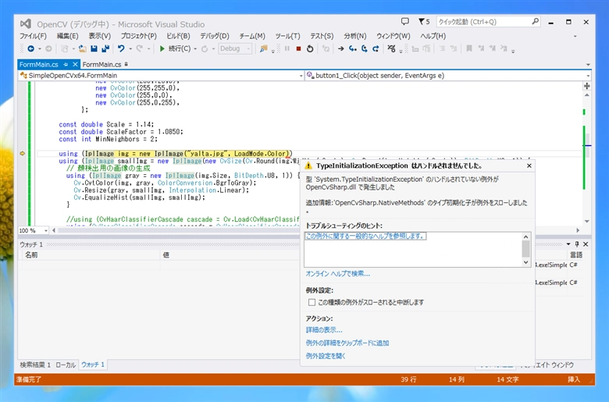Open the ツール(T) menu

[287, 36]
